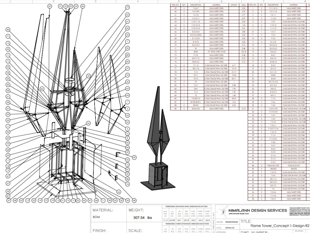Click zone marker 5 on the top border
The height and width of the screenshot is (233, 310).
(179, 1)
